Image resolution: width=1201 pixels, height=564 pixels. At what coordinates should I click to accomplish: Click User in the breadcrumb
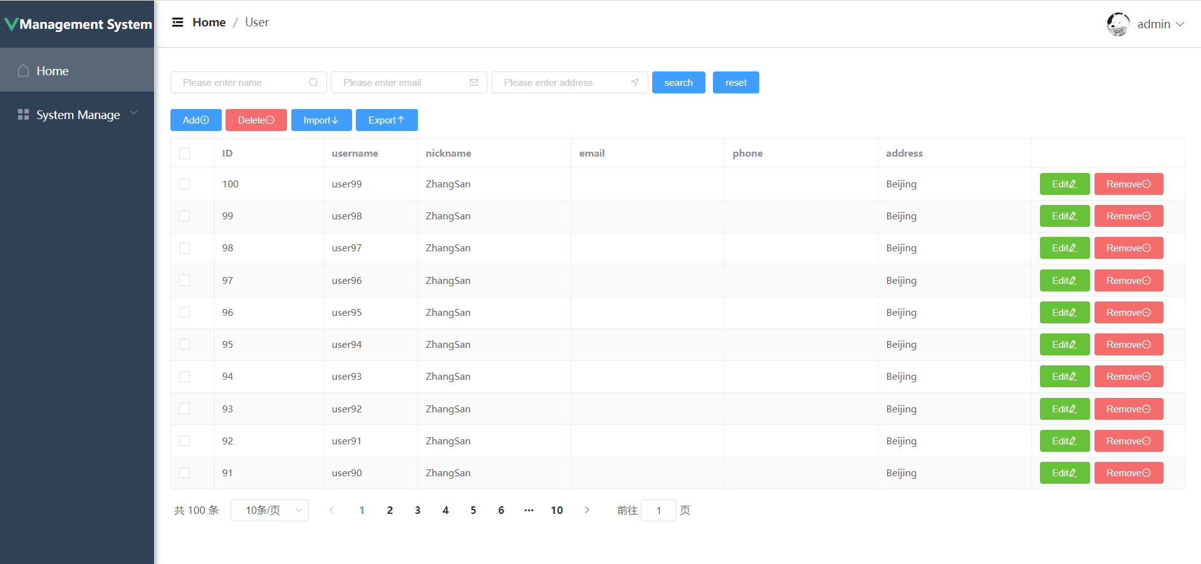pos(257,23)
